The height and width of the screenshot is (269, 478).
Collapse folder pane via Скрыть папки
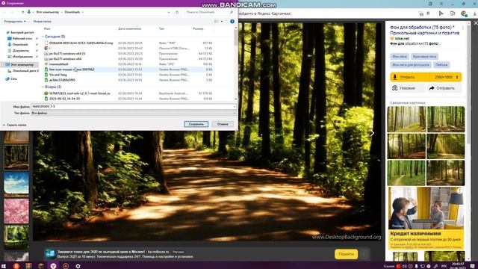click(x=14, y=125)
